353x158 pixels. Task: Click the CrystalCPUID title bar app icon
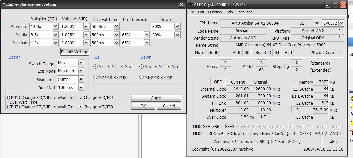190,4
